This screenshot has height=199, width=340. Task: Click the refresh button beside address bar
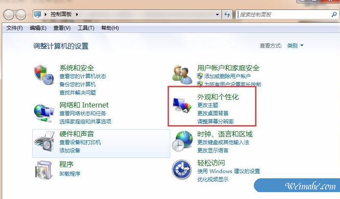click(x=227, y=15)
